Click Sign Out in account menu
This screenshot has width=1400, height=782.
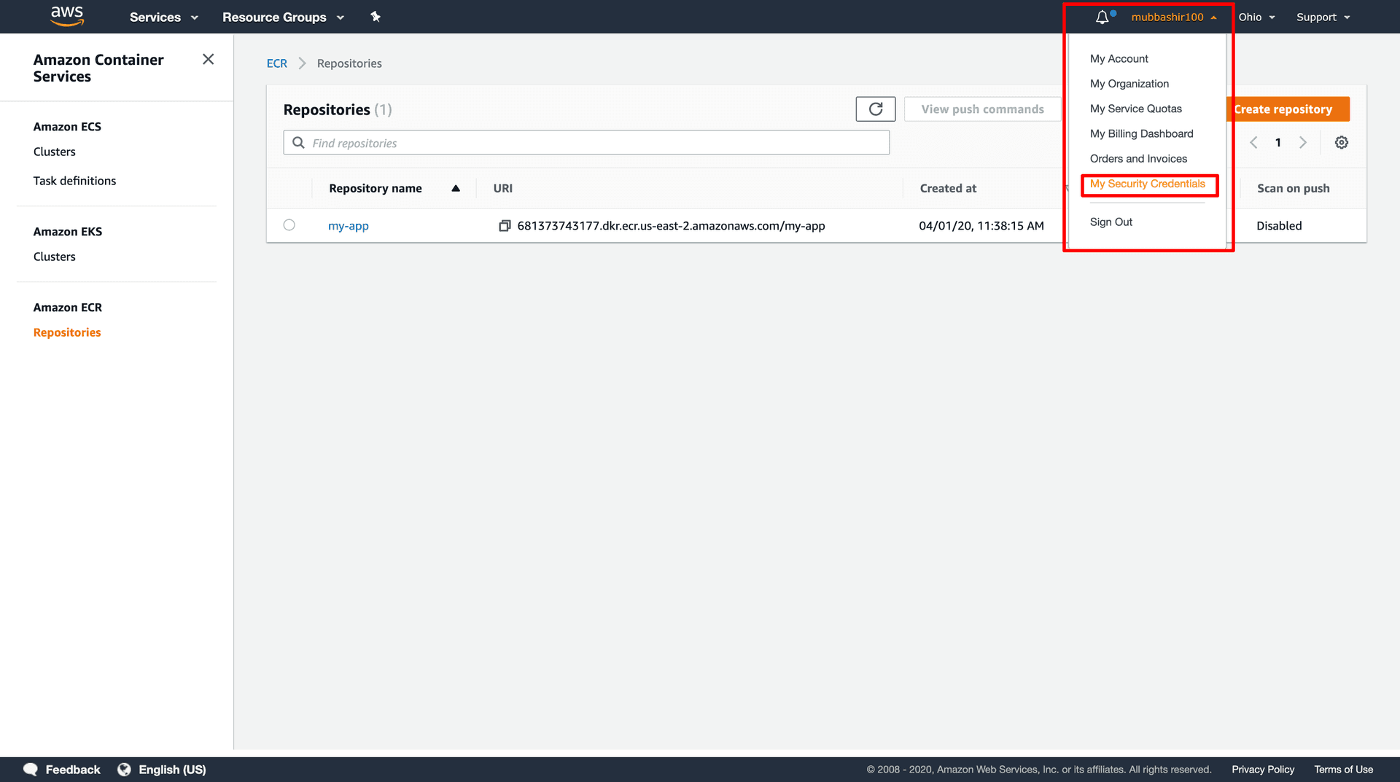[1111, 222]
